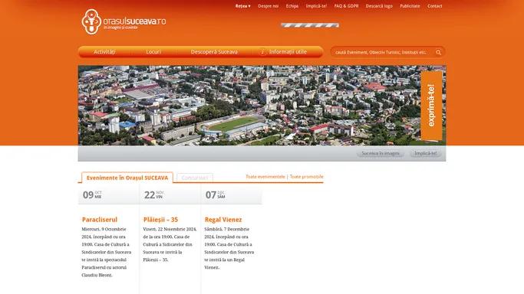
Task: Open the Toate promoțiile link
Action: click(x=306, y=177)
